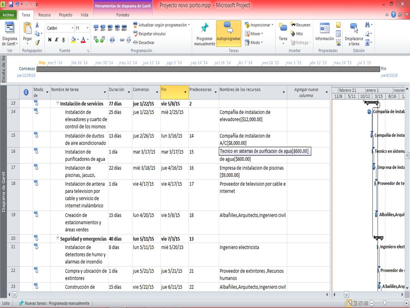Click the task Notes yellow icon

338,25
